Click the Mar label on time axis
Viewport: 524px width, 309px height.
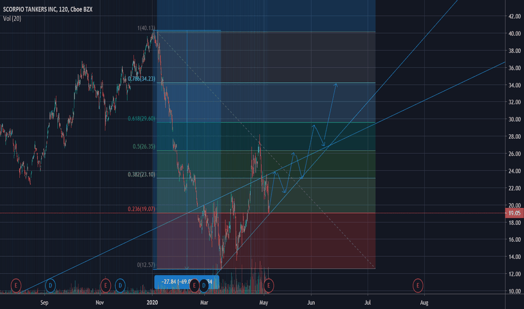coord(204,302)
